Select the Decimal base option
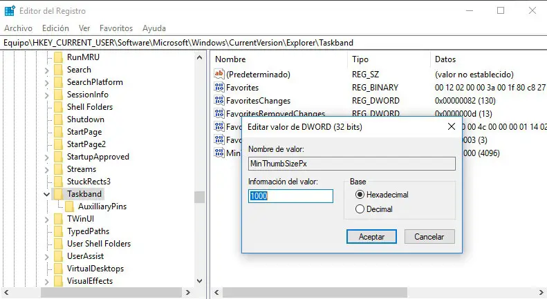This screenshot has height=299, width=547. (x=360, y=209)
